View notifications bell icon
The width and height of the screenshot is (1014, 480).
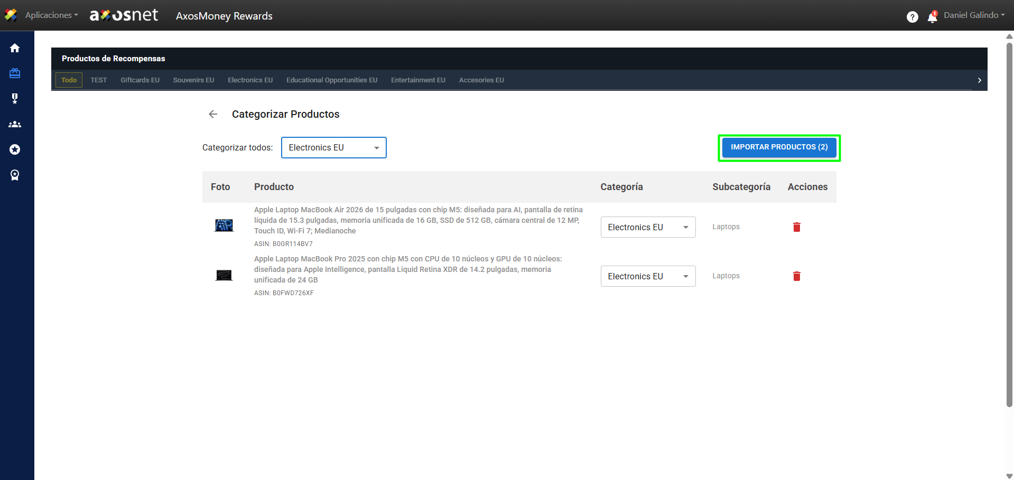[932, 17]
